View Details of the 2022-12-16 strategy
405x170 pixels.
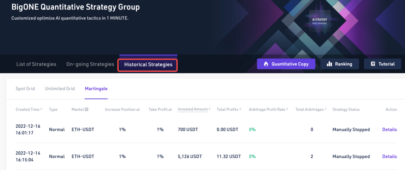tap(389, 130)
